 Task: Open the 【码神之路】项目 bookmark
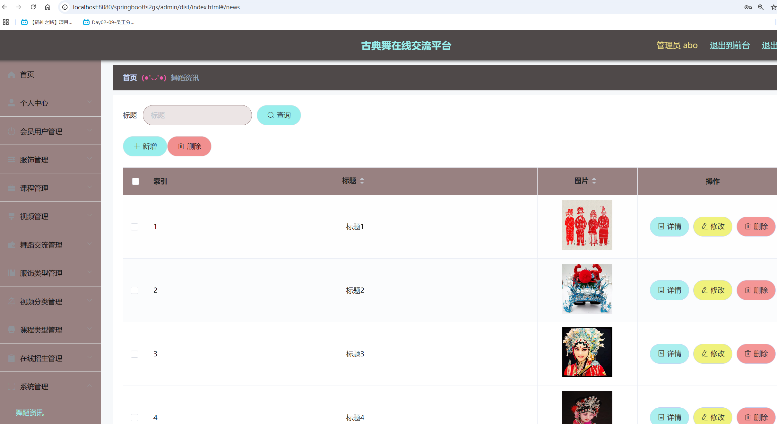(x=47, y=22)
